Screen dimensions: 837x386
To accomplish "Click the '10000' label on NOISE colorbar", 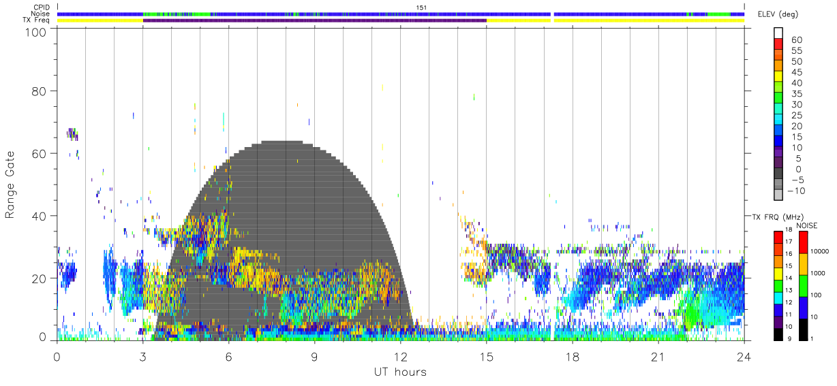I will tap(820, 252).
